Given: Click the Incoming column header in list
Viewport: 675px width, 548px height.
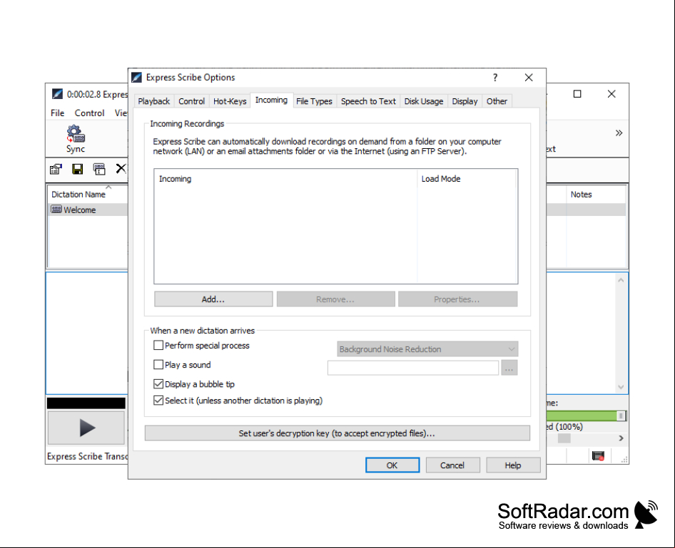Looking at the screenshot, I should [x=285, y=179].
